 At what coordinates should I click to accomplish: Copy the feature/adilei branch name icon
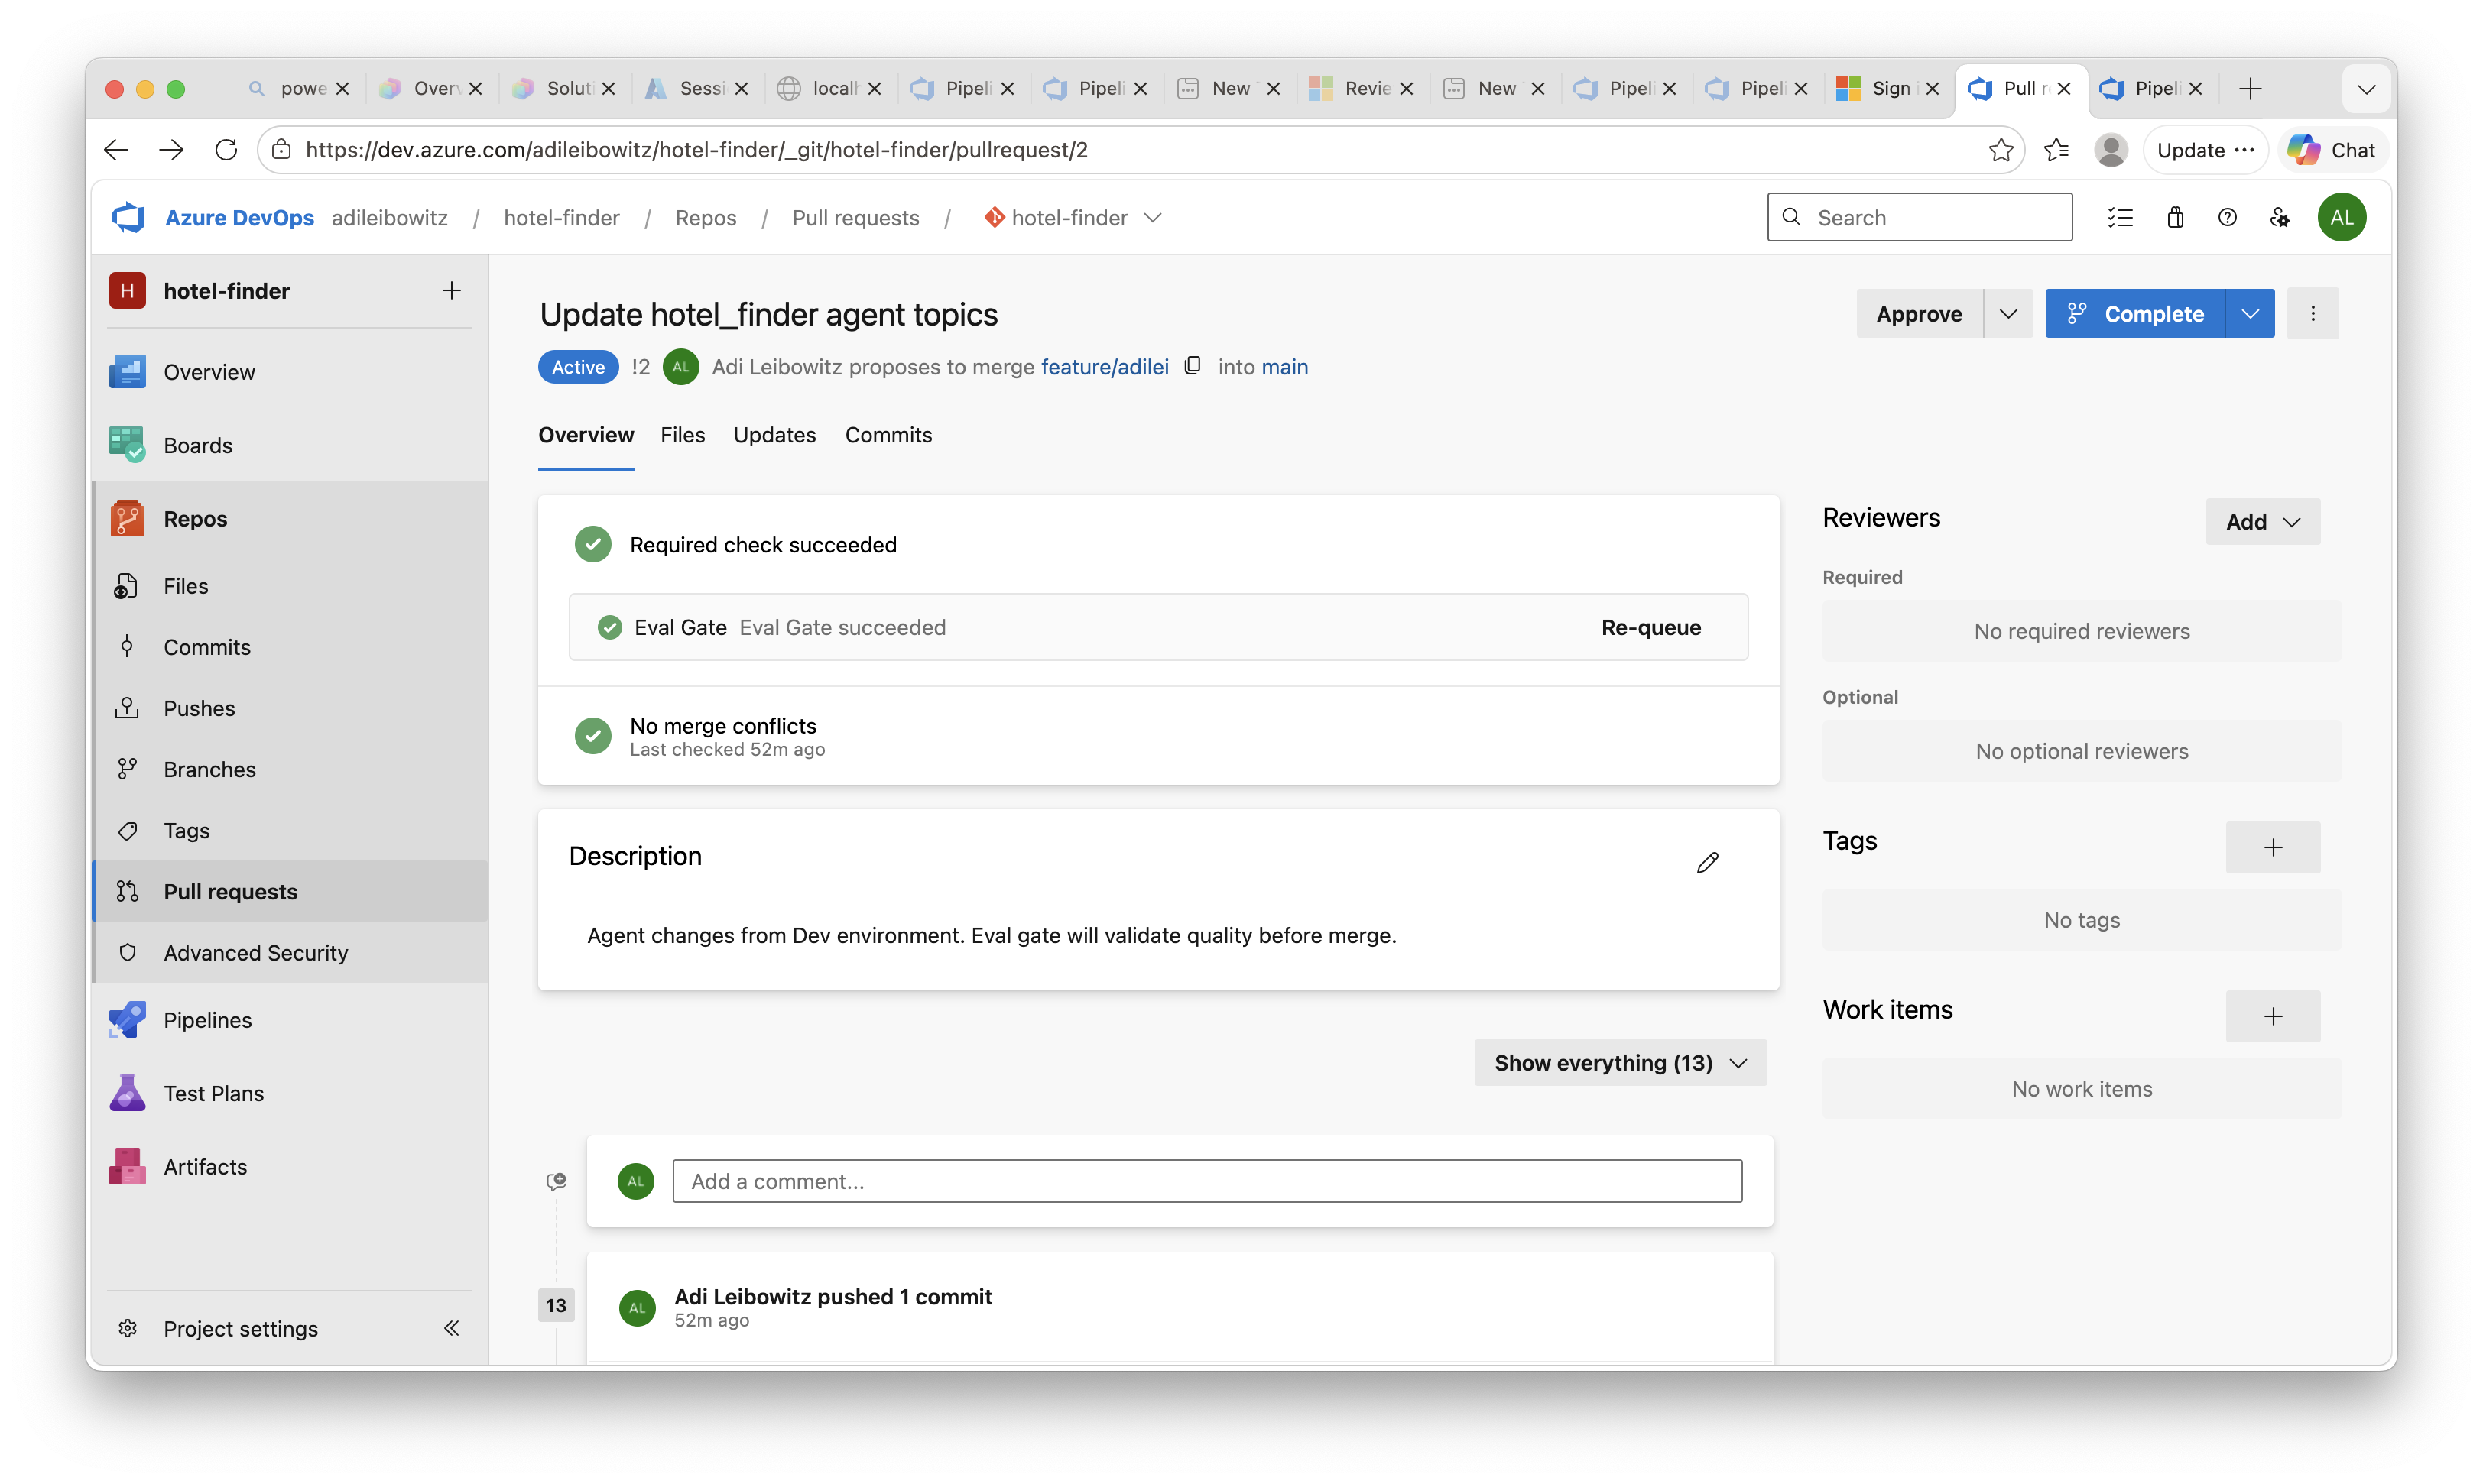click(1193, 366)
